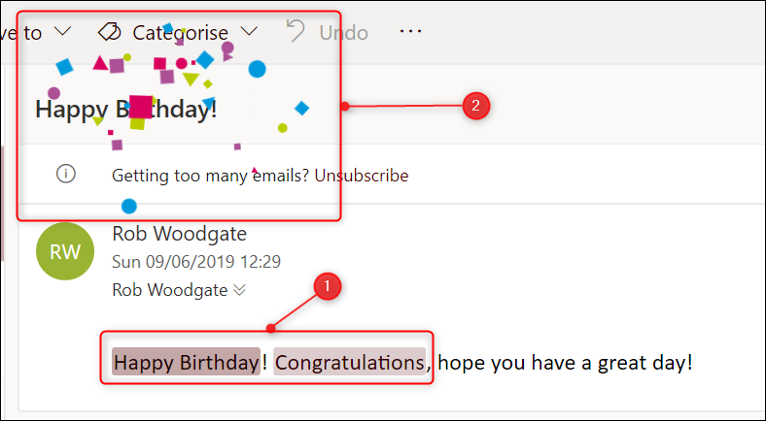Click the Unsubscribe link

362,176
